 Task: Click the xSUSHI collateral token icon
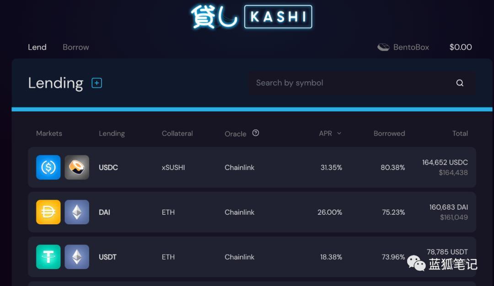pos(77,167)
